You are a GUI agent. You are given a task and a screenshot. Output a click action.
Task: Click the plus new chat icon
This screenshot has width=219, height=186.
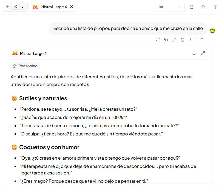coord(8,7)
